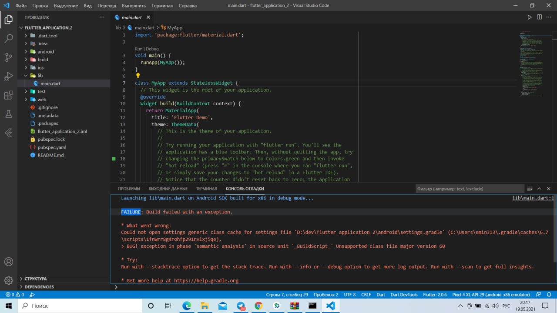Change the CRLF line ending setting
Screen dimensions: 557x313
click(366, 295)
